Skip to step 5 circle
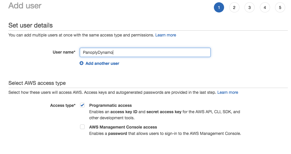 coord(280,8)
